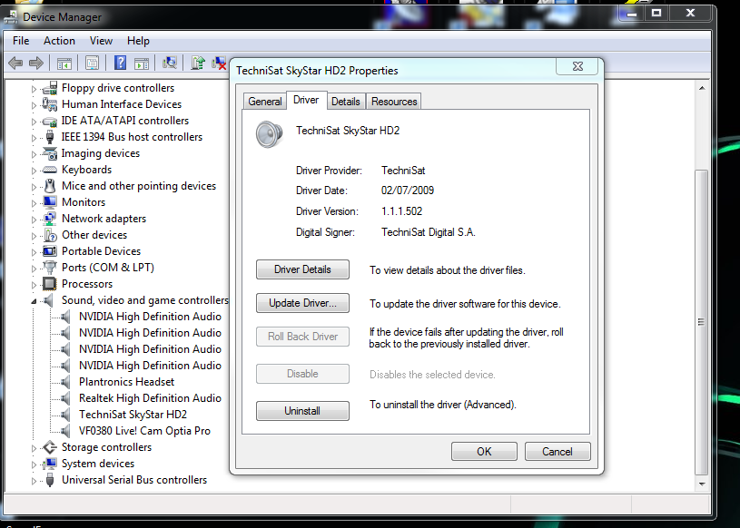This screenshot has height=528, width=740.
Task: Expand Floppy drive controllers node
Action: [x=34, y=89]
